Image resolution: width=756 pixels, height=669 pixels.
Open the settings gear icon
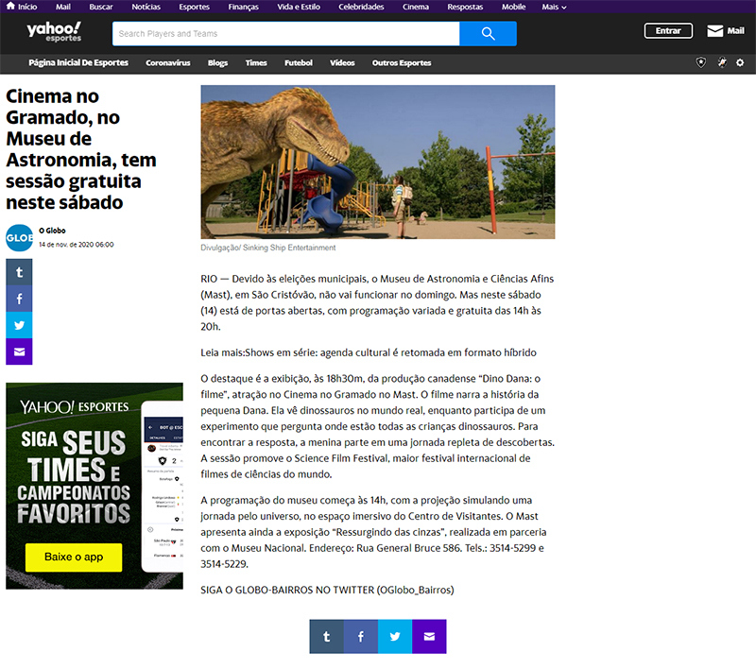(x=740, y=63)
